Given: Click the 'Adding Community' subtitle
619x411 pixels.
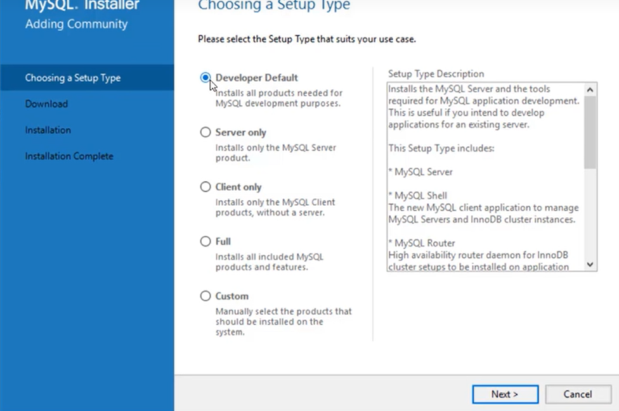Looking at the screenshot, I should point(77,24).
